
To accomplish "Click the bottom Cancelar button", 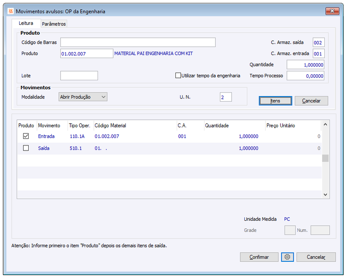I will (x=316, y=257).
